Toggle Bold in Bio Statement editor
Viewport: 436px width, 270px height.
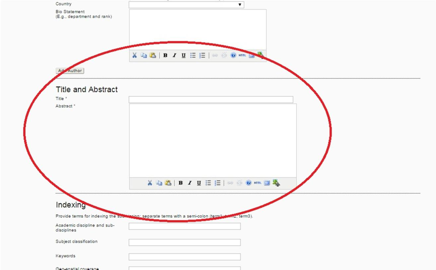(165, 56)
